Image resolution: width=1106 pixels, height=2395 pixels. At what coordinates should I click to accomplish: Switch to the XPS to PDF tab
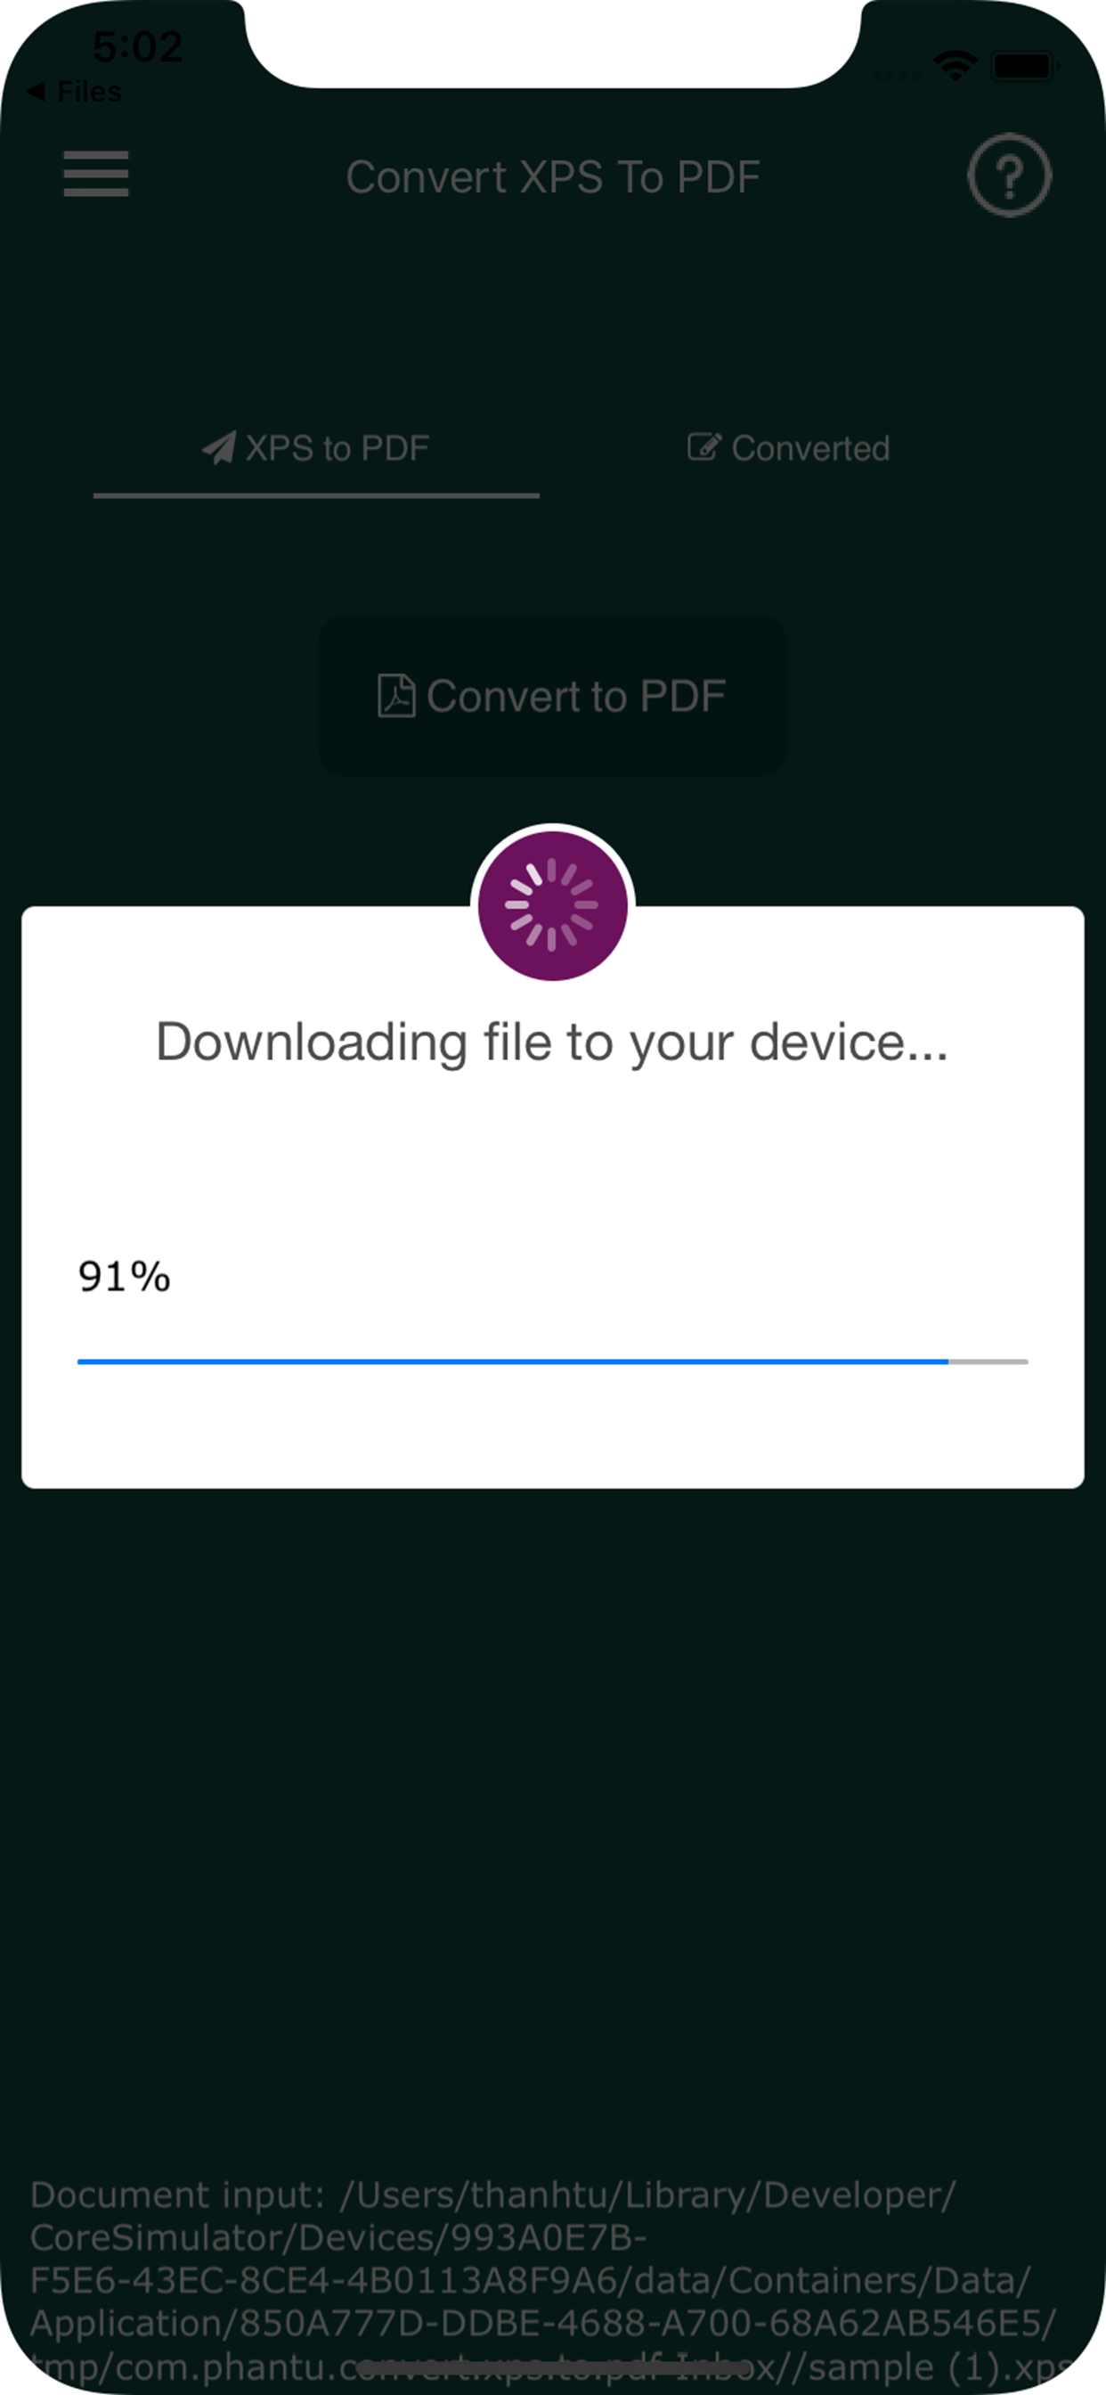316,448
